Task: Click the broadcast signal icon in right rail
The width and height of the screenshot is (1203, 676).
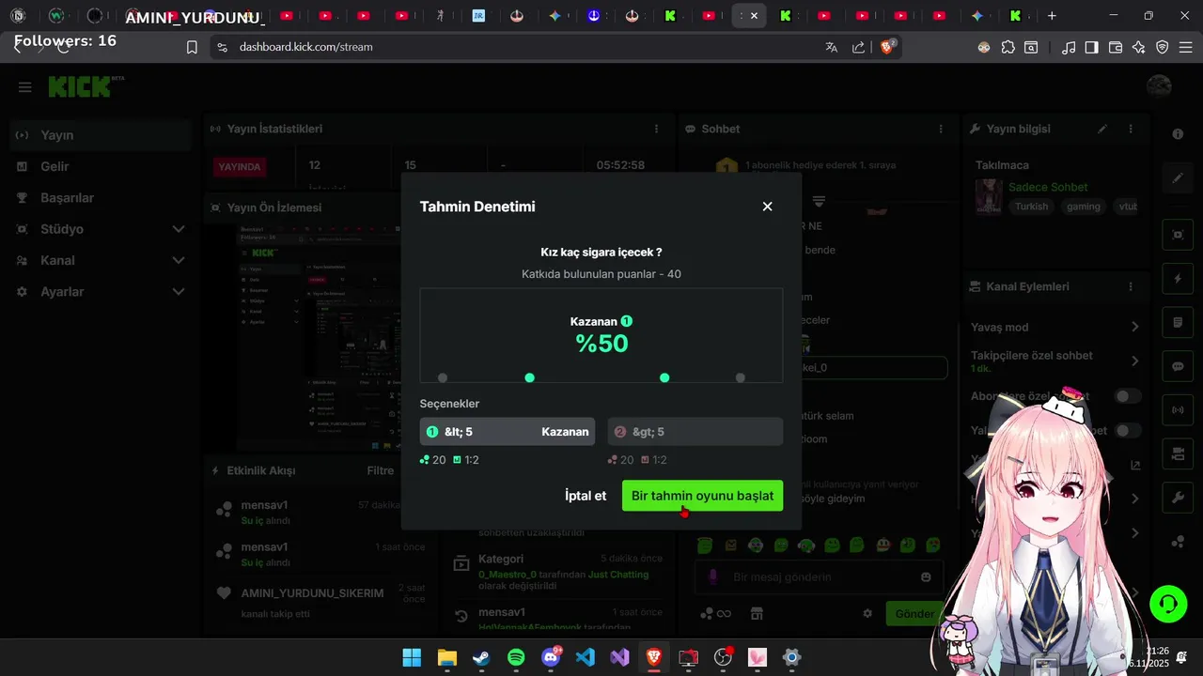Action: pos(1178,410)
